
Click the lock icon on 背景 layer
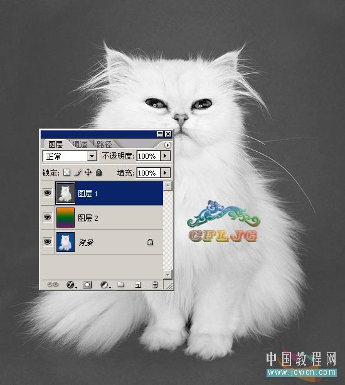(x=150, y=242)
